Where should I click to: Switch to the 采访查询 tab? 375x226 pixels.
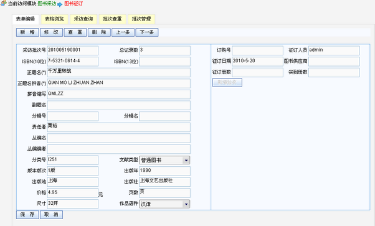click(x=83, y=19)
